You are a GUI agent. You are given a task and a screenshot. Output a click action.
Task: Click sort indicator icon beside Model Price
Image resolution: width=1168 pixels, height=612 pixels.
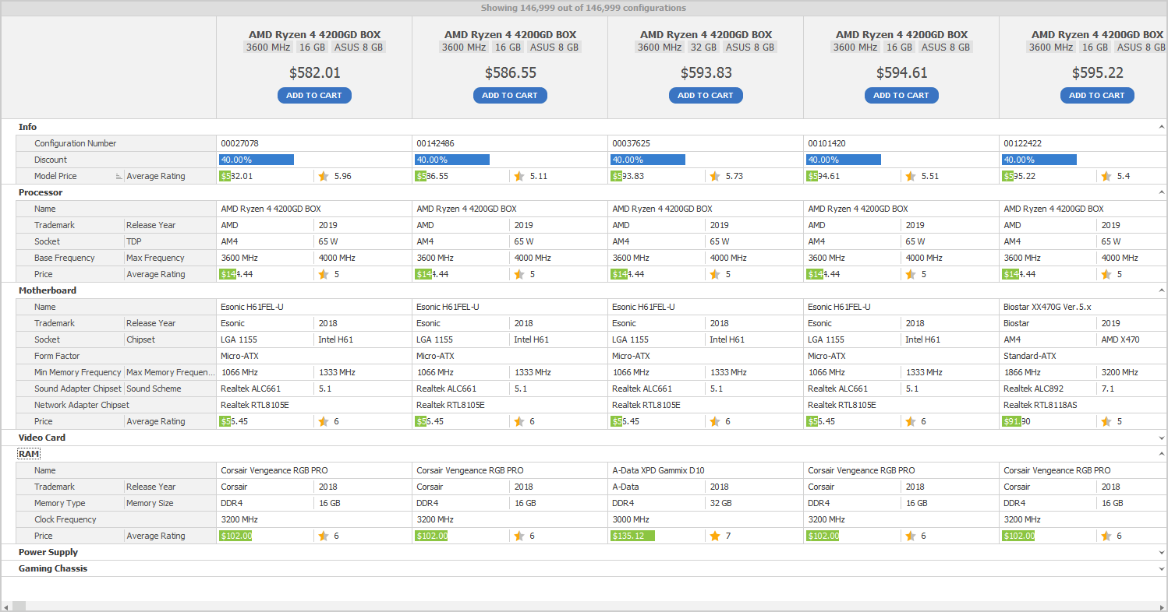click(119, 177)
